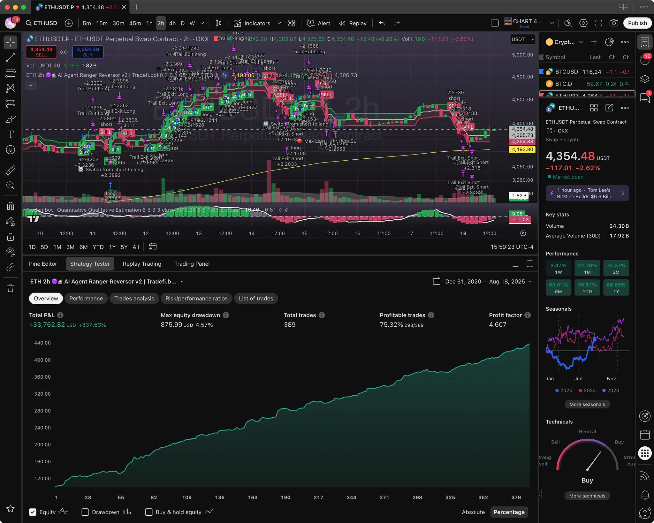Open the USDT currency dropdown
The image size is (654, 523).
click(x=522, y=39)
